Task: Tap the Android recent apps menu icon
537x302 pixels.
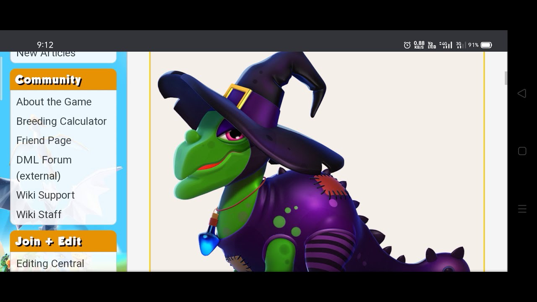Action: point(522,209)
